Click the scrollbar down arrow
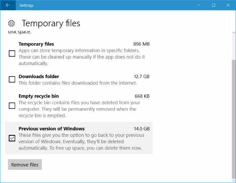 [234, 180]
